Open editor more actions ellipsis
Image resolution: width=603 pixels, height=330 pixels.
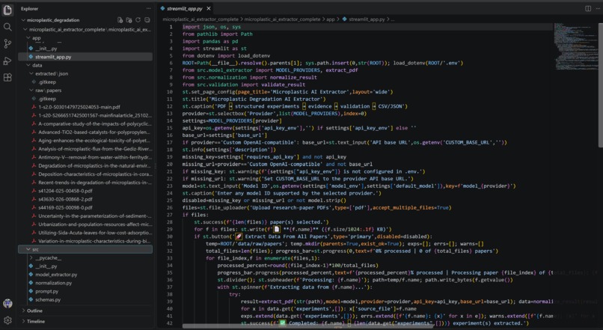(x=597, y=8)
